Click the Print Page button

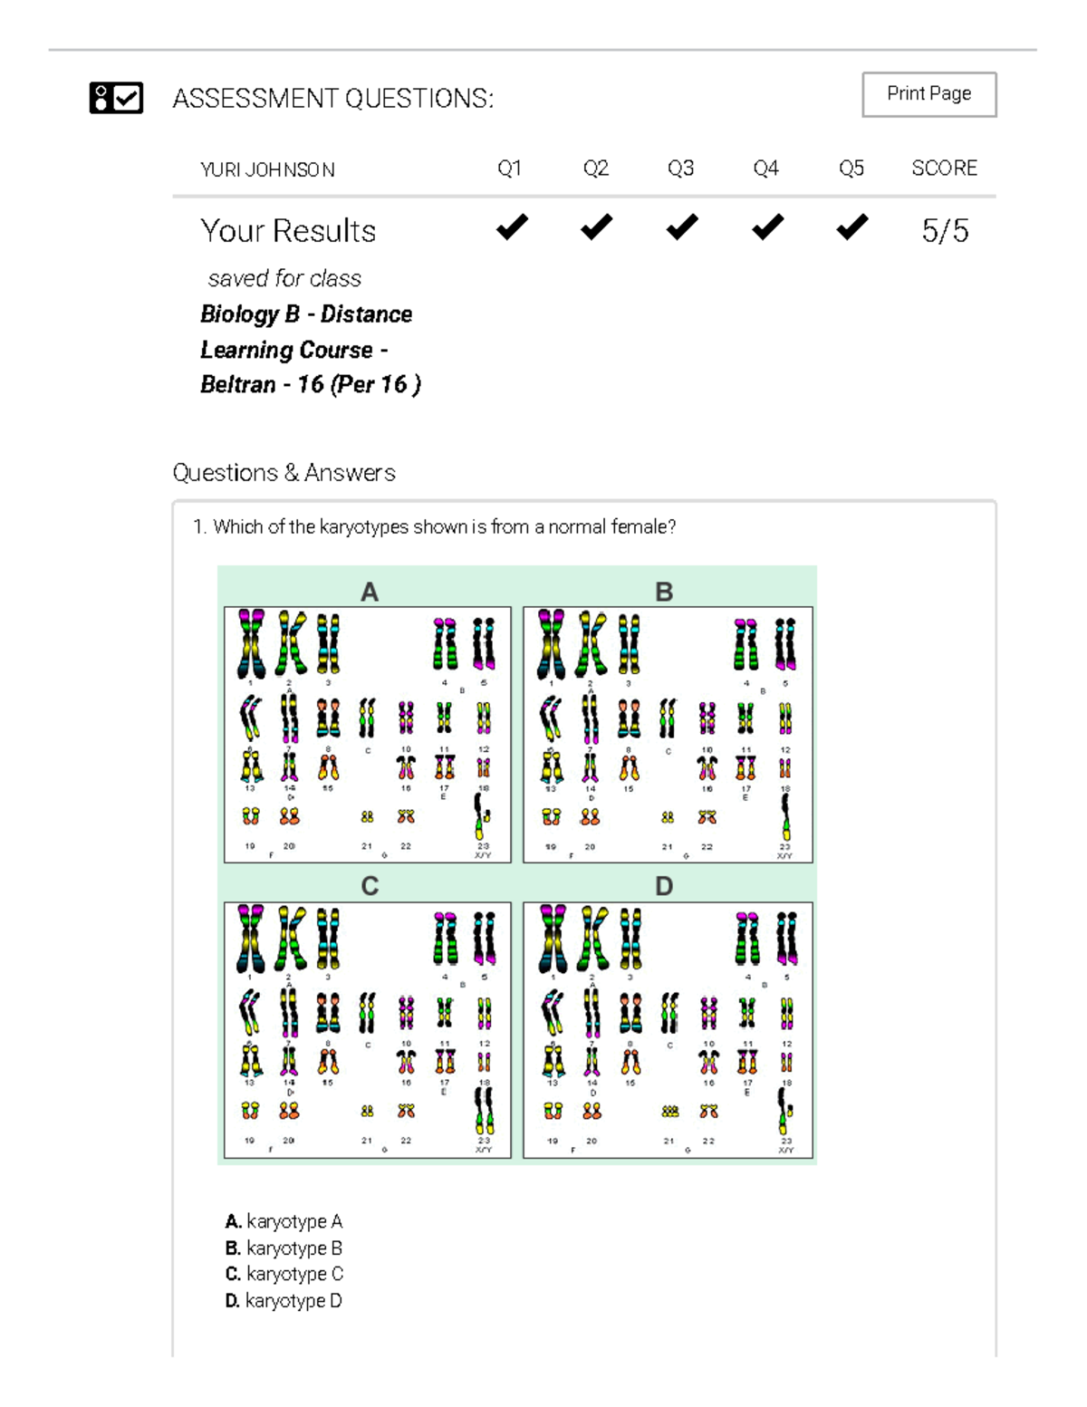pos(929,93)
